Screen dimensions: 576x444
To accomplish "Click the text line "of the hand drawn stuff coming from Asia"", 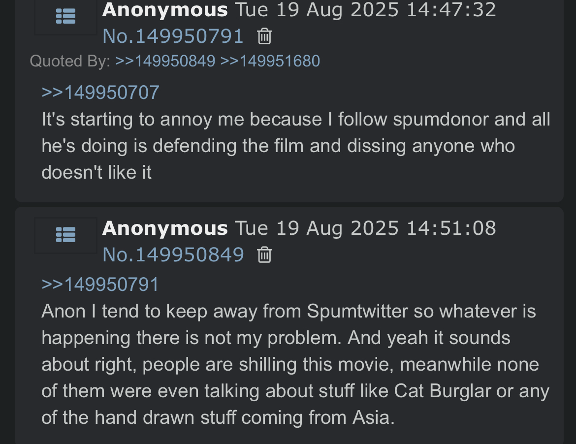I will pos(218,417).
